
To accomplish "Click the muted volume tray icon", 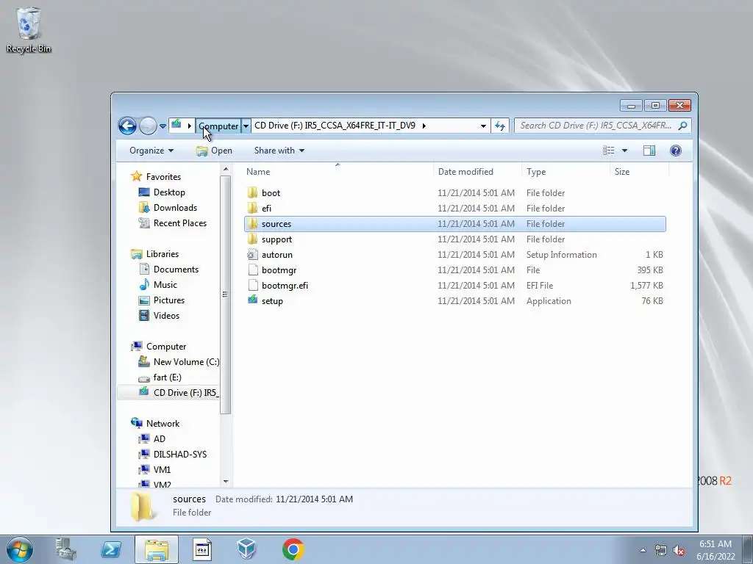I will (x=679, y=550).
